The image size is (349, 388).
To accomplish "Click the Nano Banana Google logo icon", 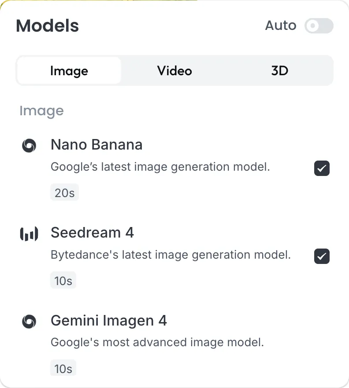I will (29, 146).
